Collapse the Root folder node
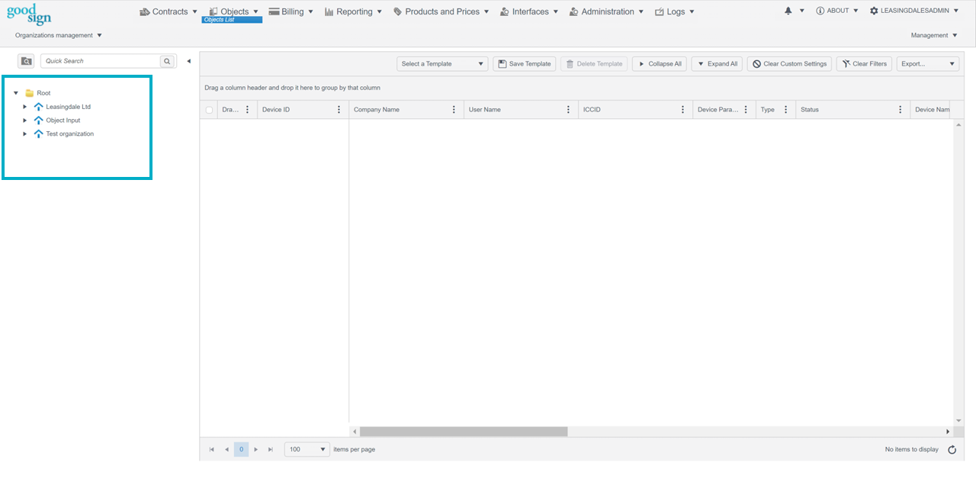This screenshot has height=482, width=976. [x=16, y=93]
